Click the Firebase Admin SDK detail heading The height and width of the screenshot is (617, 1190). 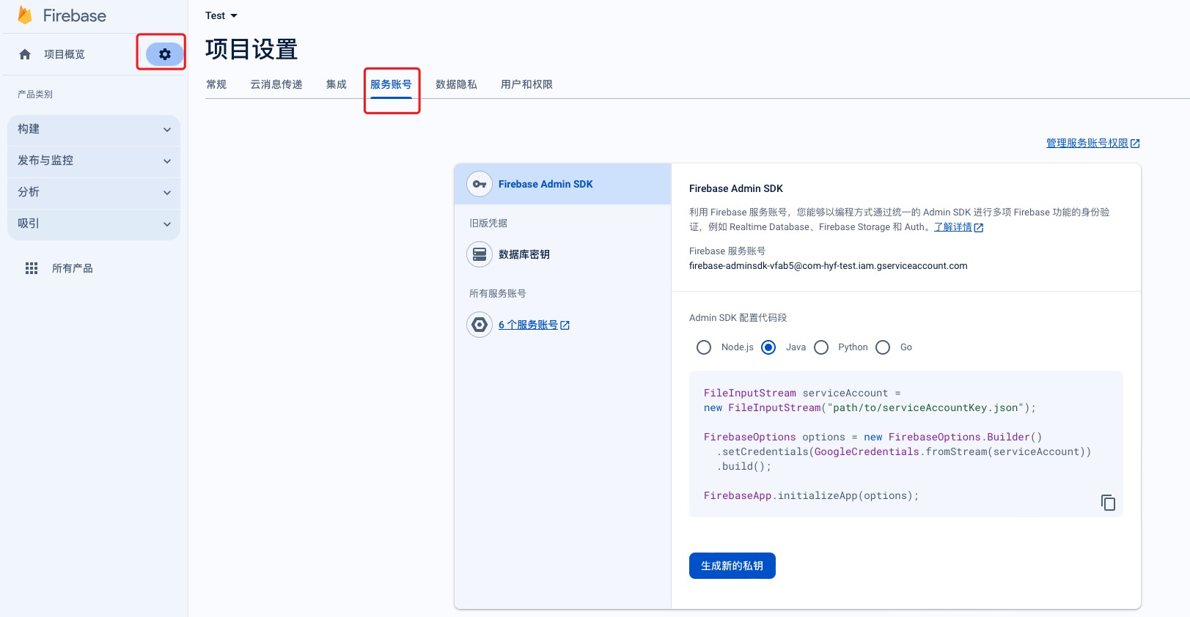tap(736, 188)
